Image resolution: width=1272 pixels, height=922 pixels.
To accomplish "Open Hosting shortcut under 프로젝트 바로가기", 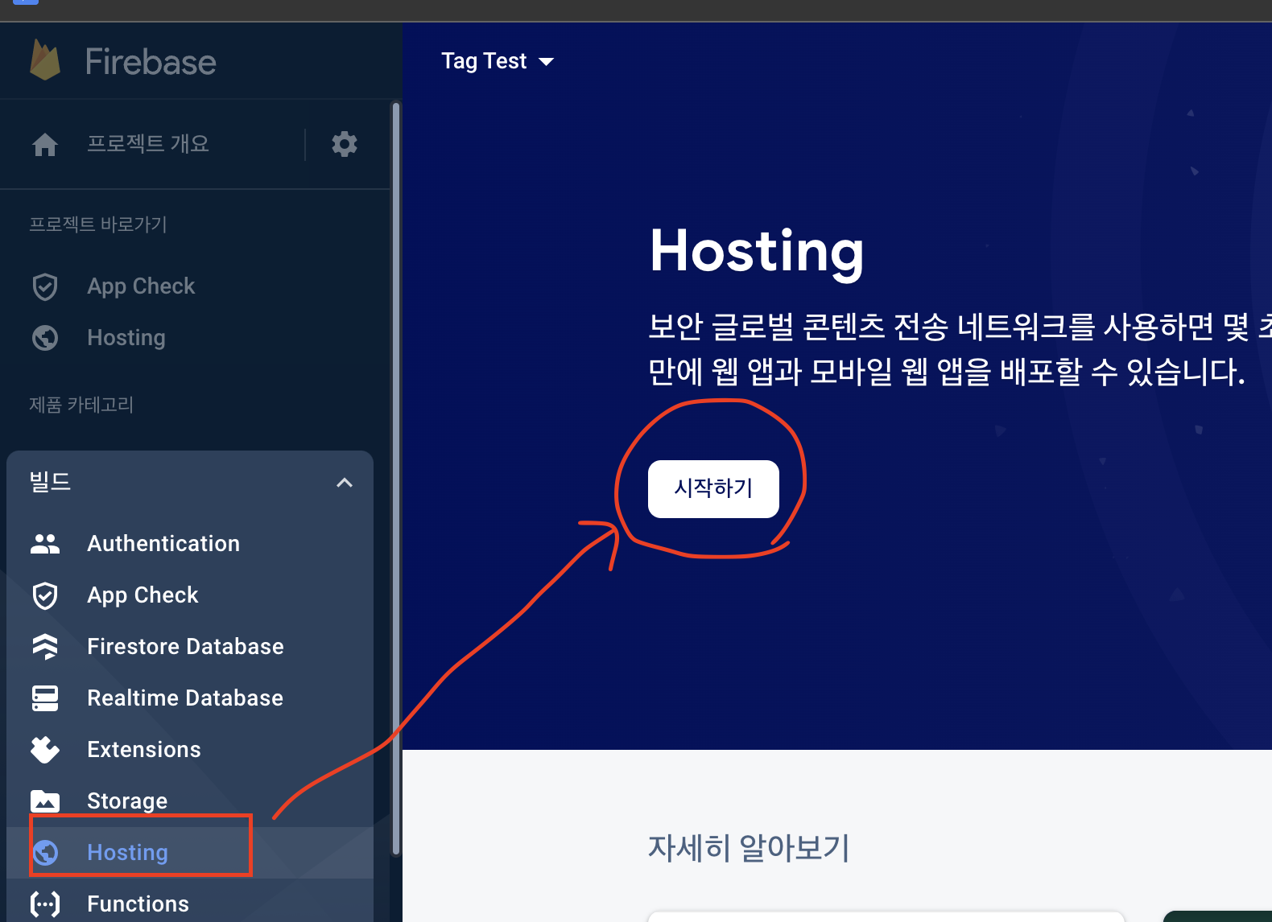I will pos(126,338).
